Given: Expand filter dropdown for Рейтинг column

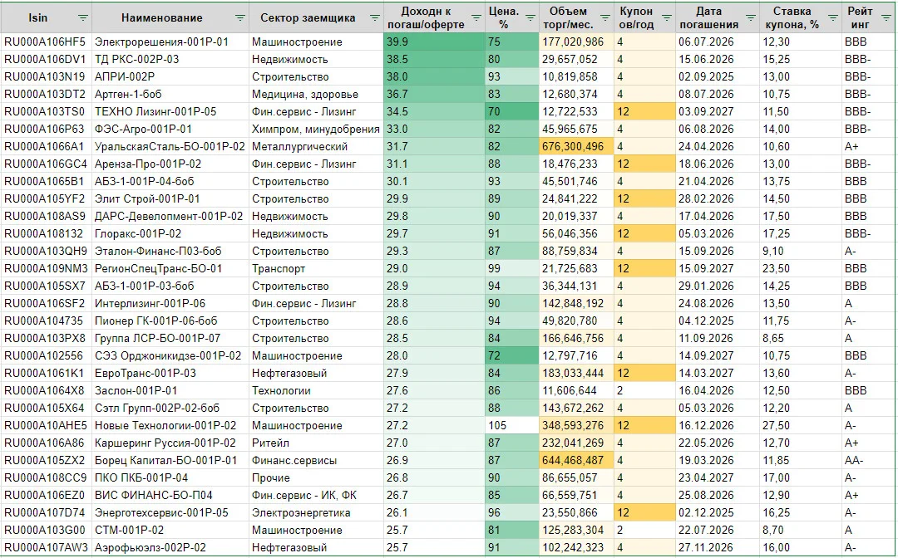Looking at the screenshot, I should click(x=888, y=18).
